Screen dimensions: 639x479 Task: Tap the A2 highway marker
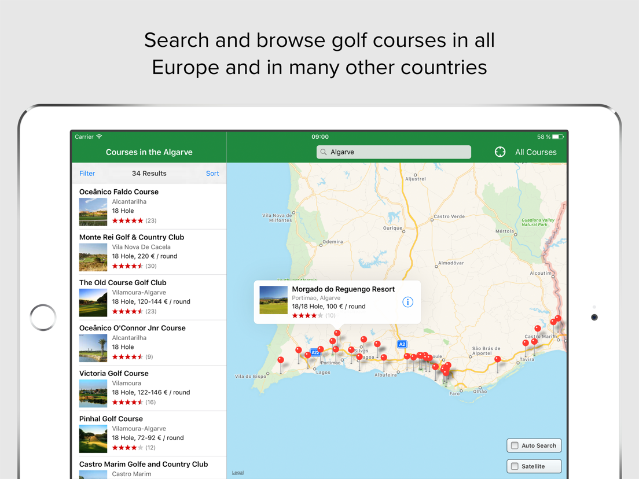click(x=402, y=344)
